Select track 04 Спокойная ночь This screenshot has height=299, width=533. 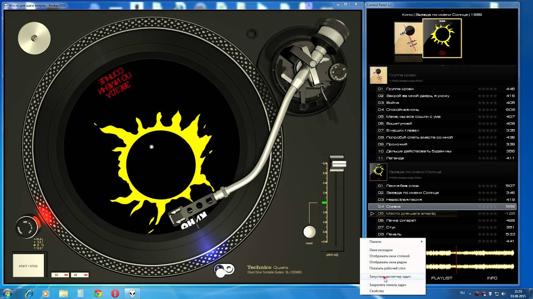pyautogui.click(x=443, y=110)
